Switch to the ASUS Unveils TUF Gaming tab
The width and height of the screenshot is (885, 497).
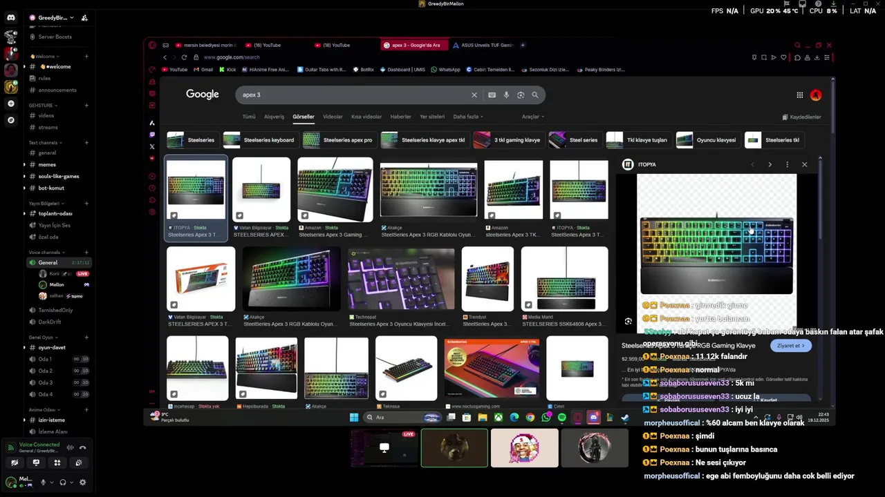(x=484, y=45)
